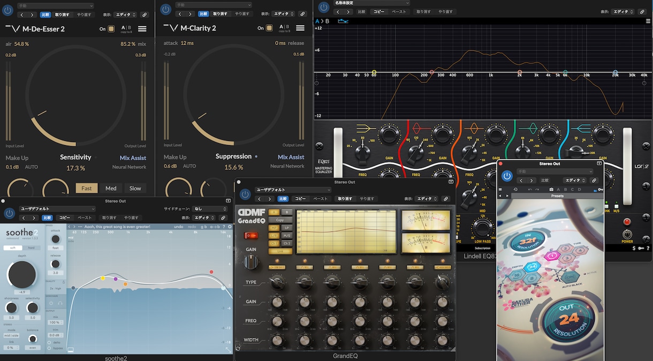This screenshot has width=653, height=361.
Task: Open the soothe2 preset dropdown (ユーザデフォルト)
Action: [58, 209]
